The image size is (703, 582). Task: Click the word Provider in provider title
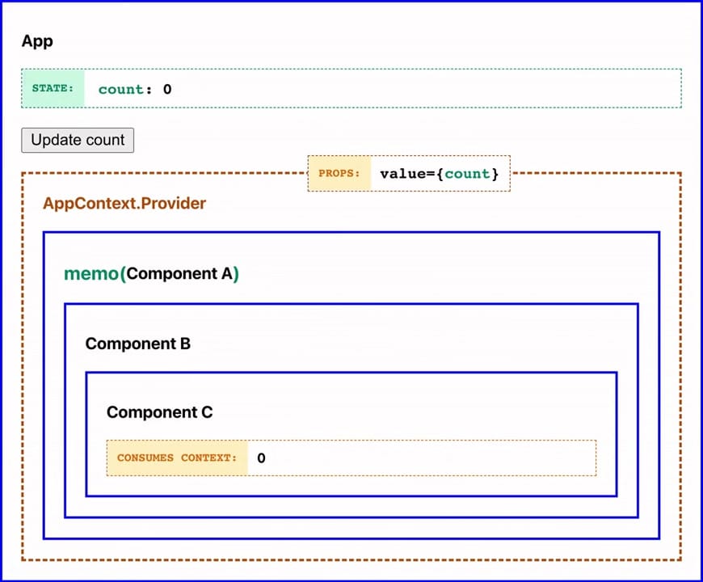[x=173, y=203]
